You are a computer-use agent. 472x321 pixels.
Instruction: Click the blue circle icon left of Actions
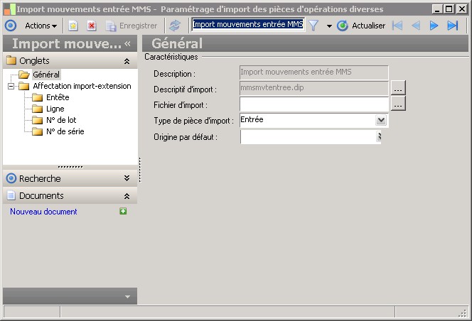pos(11,26)
